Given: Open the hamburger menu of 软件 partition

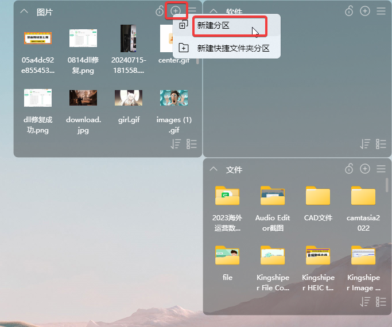Looking at the screenshot, I should coord(381,11).
